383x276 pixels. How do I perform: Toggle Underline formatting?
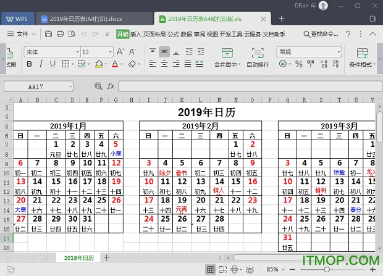click(x=53, y=64)
